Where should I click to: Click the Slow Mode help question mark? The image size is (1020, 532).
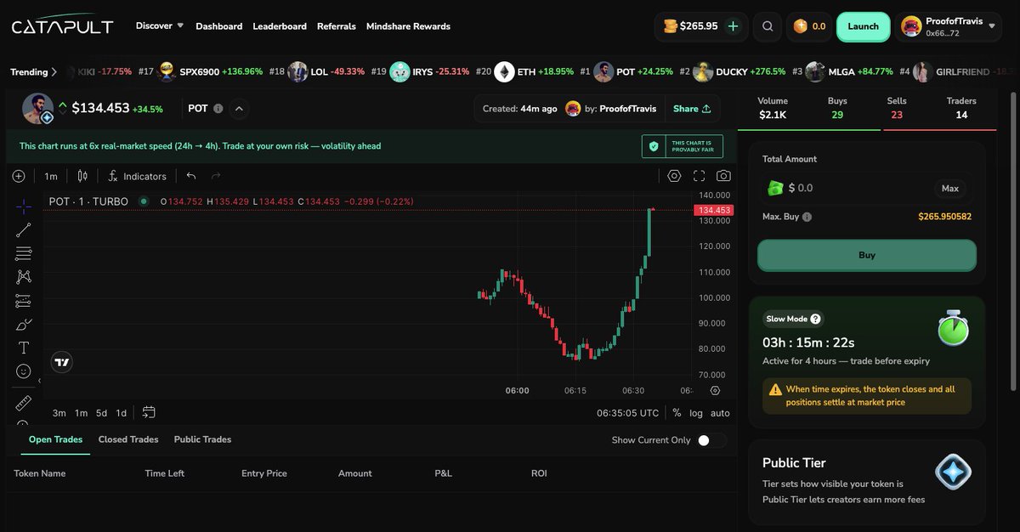(x=816, y=319)
